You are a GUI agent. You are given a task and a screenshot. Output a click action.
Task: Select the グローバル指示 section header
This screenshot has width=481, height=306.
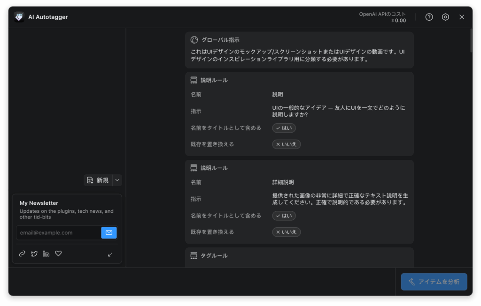pos(220,40)
